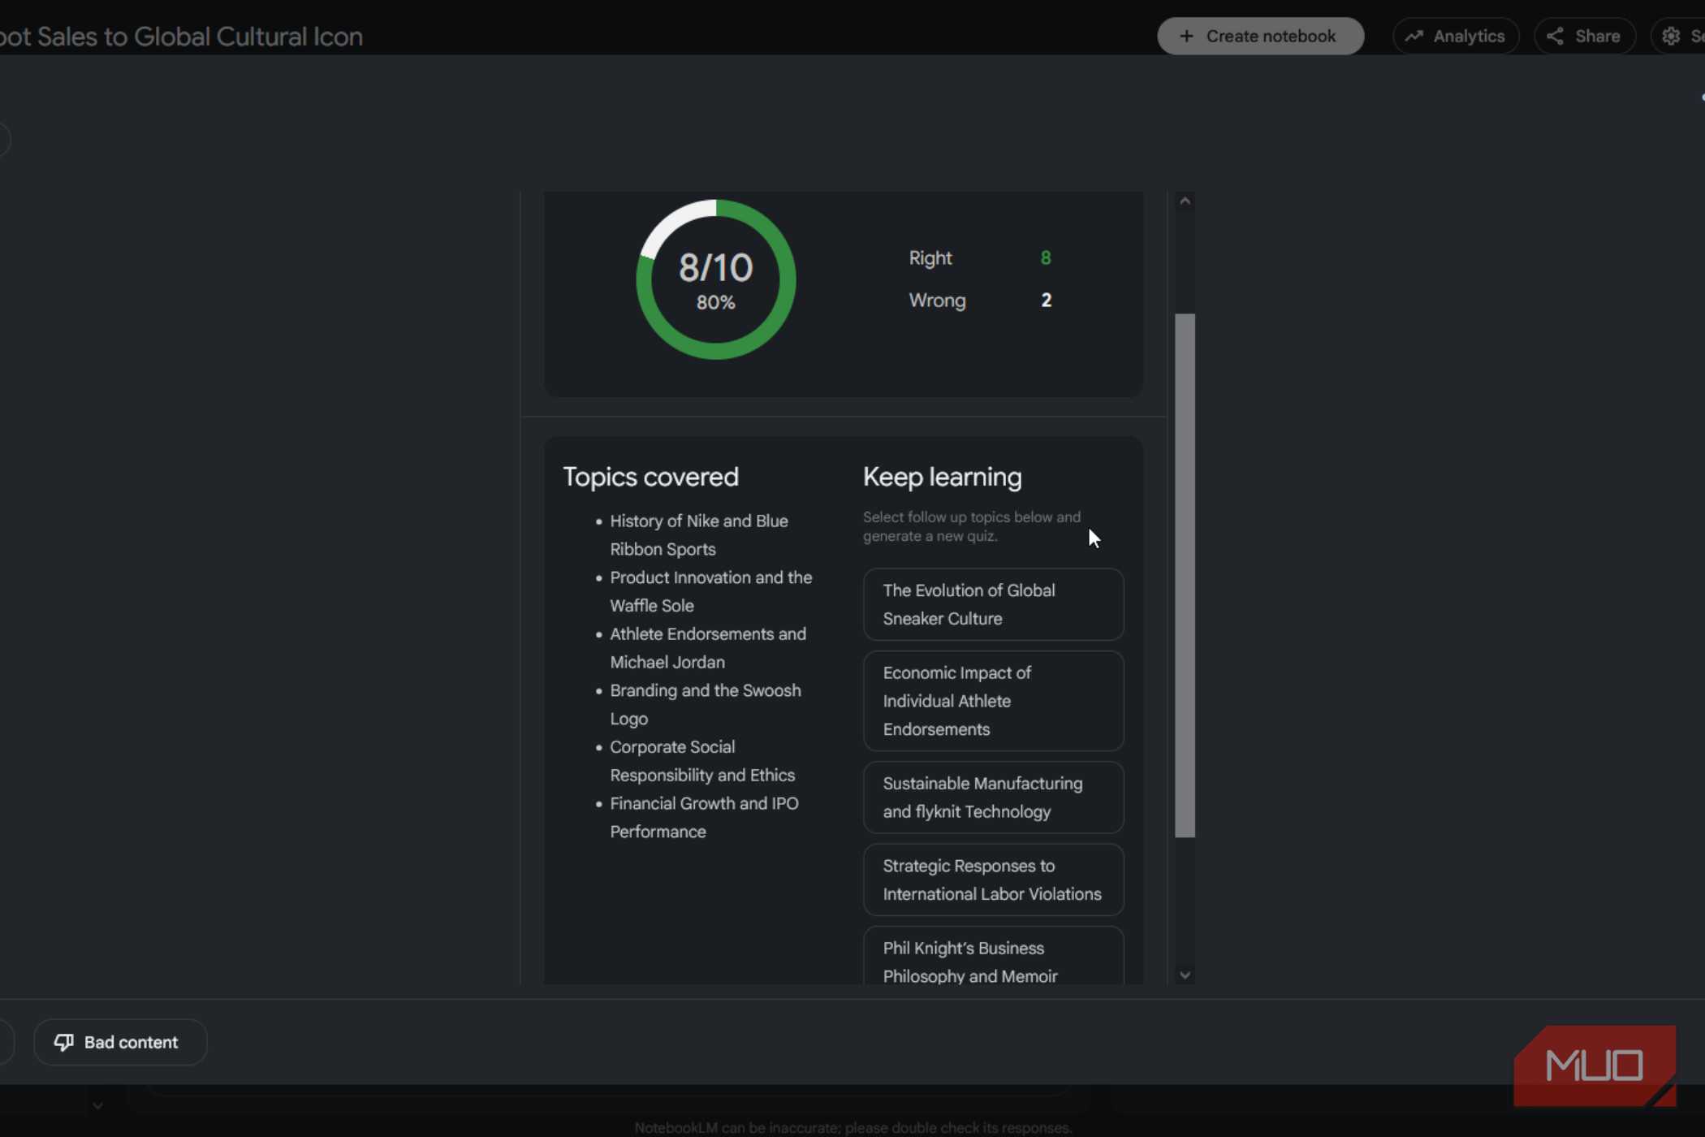Viewport: 1705px width, 1137px height.
Task: Click Branding and the Swoosh Logo item
Action: coord(705,704)
